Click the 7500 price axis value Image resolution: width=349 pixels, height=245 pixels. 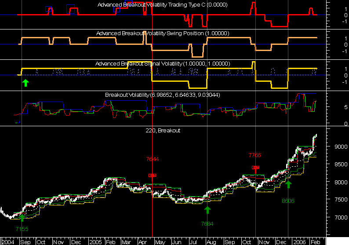[341, 200]
